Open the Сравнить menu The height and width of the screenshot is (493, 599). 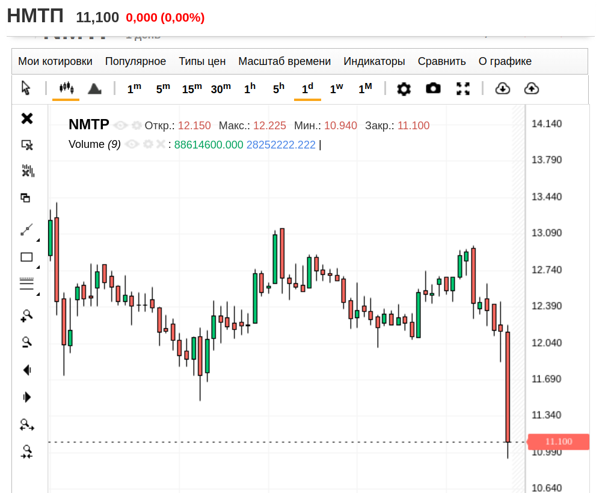coord(441,61)
